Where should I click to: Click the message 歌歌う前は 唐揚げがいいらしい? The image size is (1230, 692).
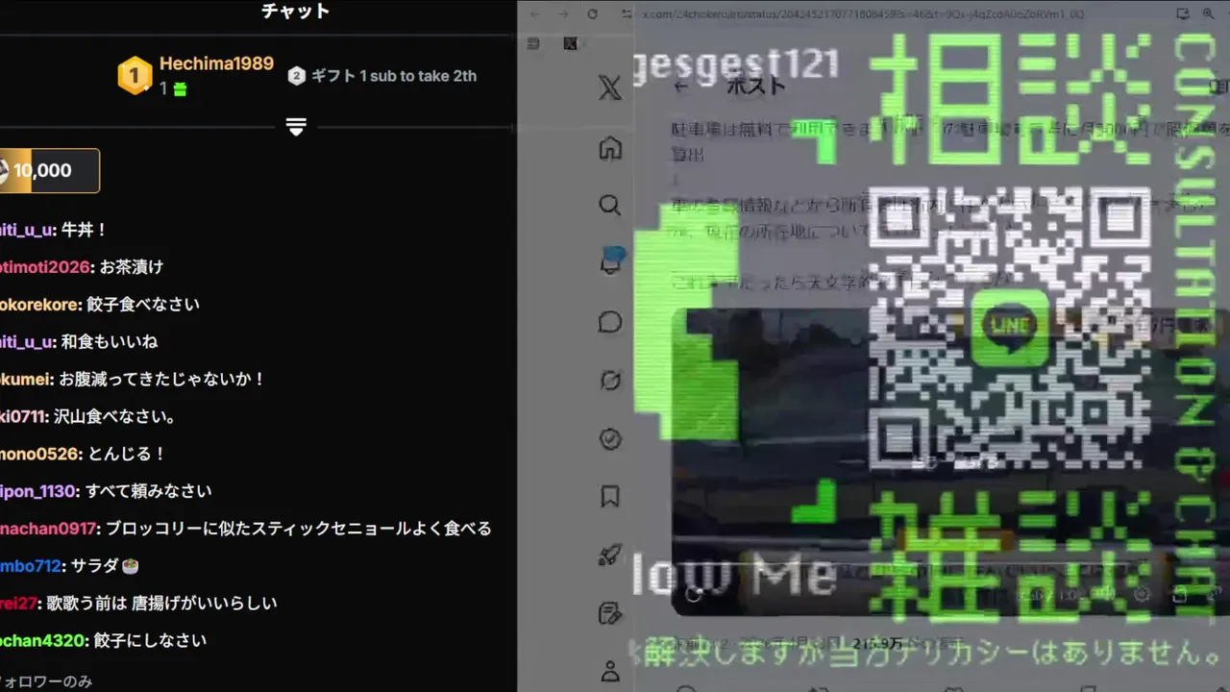161,604
